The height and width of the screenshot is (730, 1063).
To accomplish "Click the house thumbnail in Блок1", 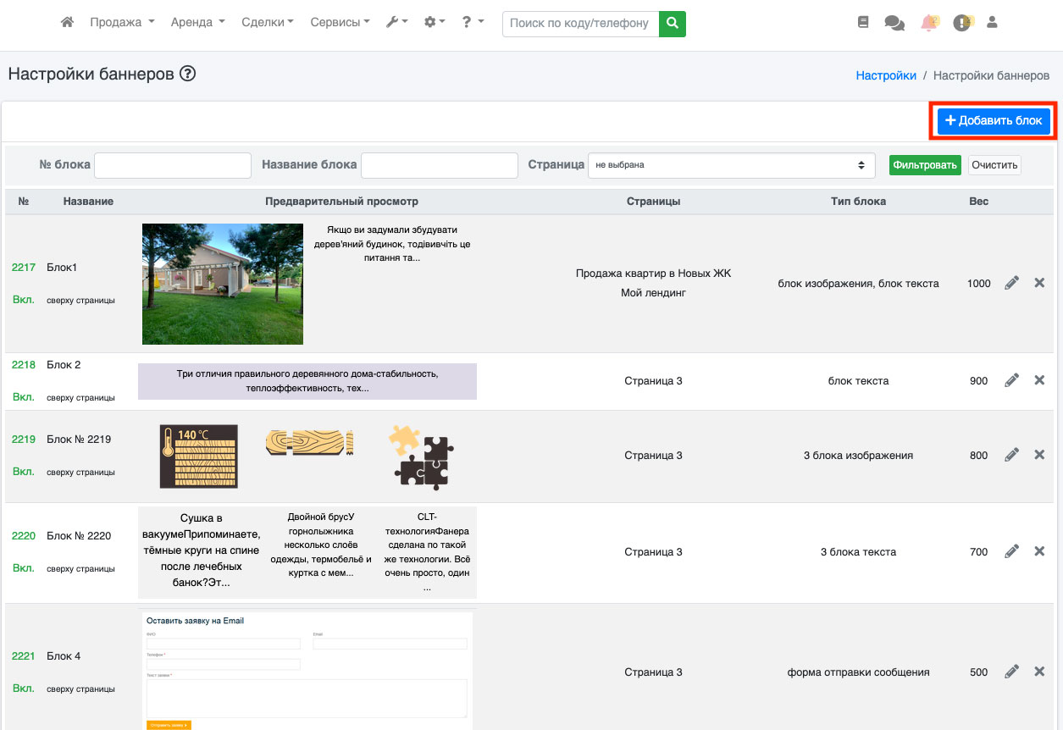I will (x=223, y=284).
